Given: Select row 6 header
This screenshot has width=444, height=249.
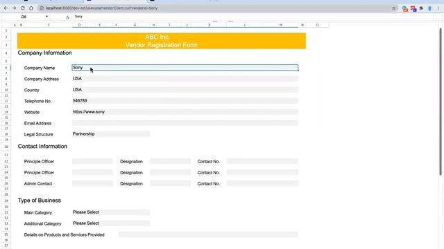Looking at the screenshot, I should click(x=6, y=68).
